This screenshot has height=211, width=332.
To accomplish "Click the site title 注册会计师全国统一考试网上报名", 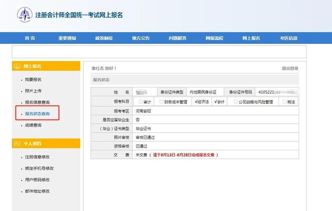I will tap(79, 15).
